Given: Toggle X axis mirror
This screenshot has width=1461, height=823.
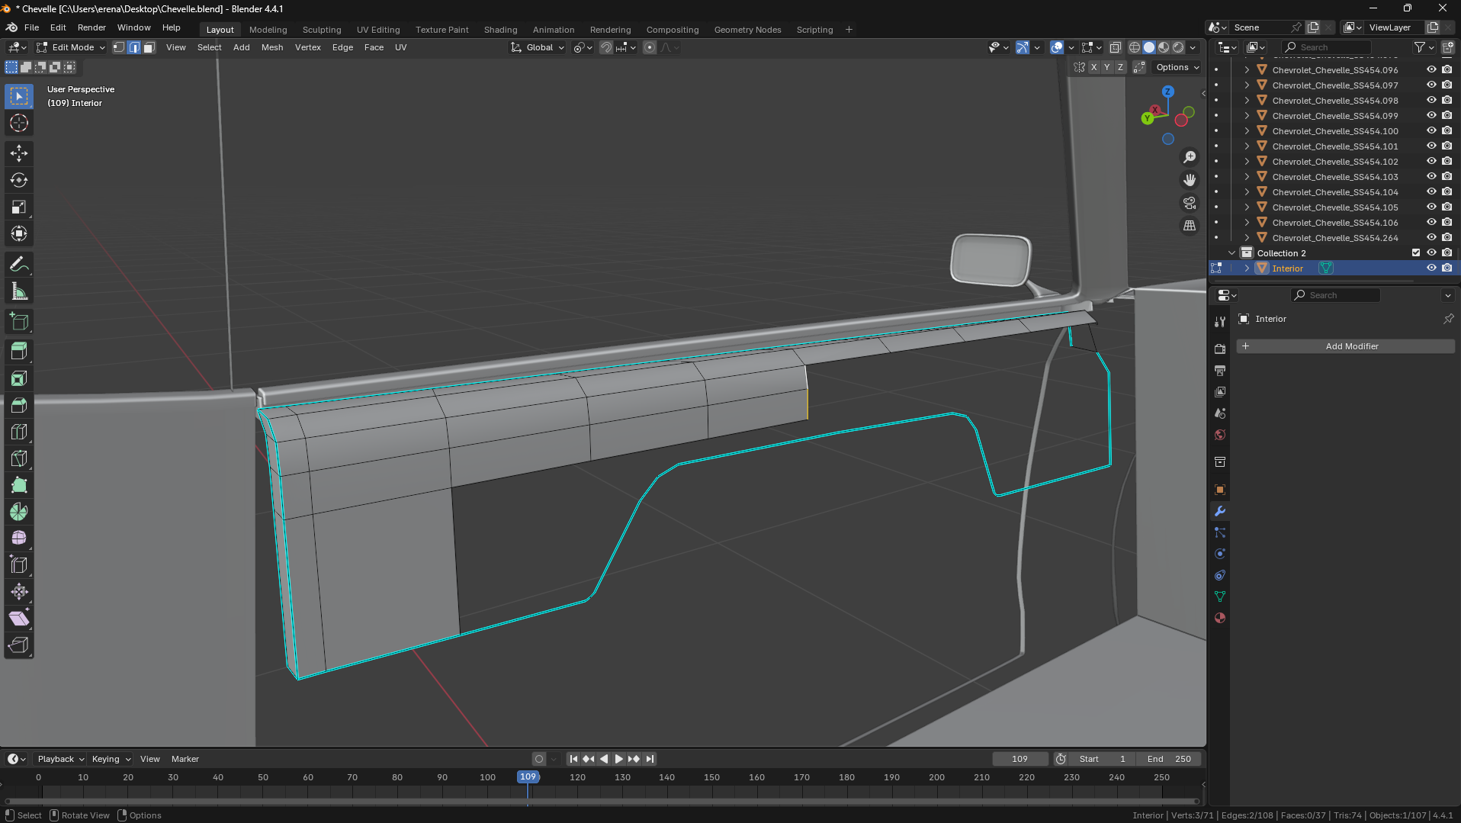Looking at the screenshot, I should point(1093,67).
